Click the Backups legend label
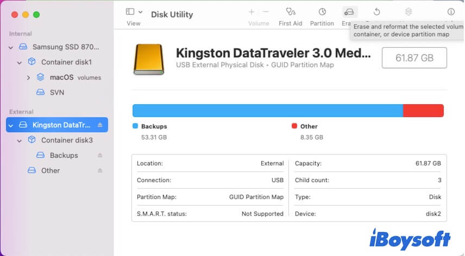The width and height of the screenshot is (465, 256). coord(154,126)
